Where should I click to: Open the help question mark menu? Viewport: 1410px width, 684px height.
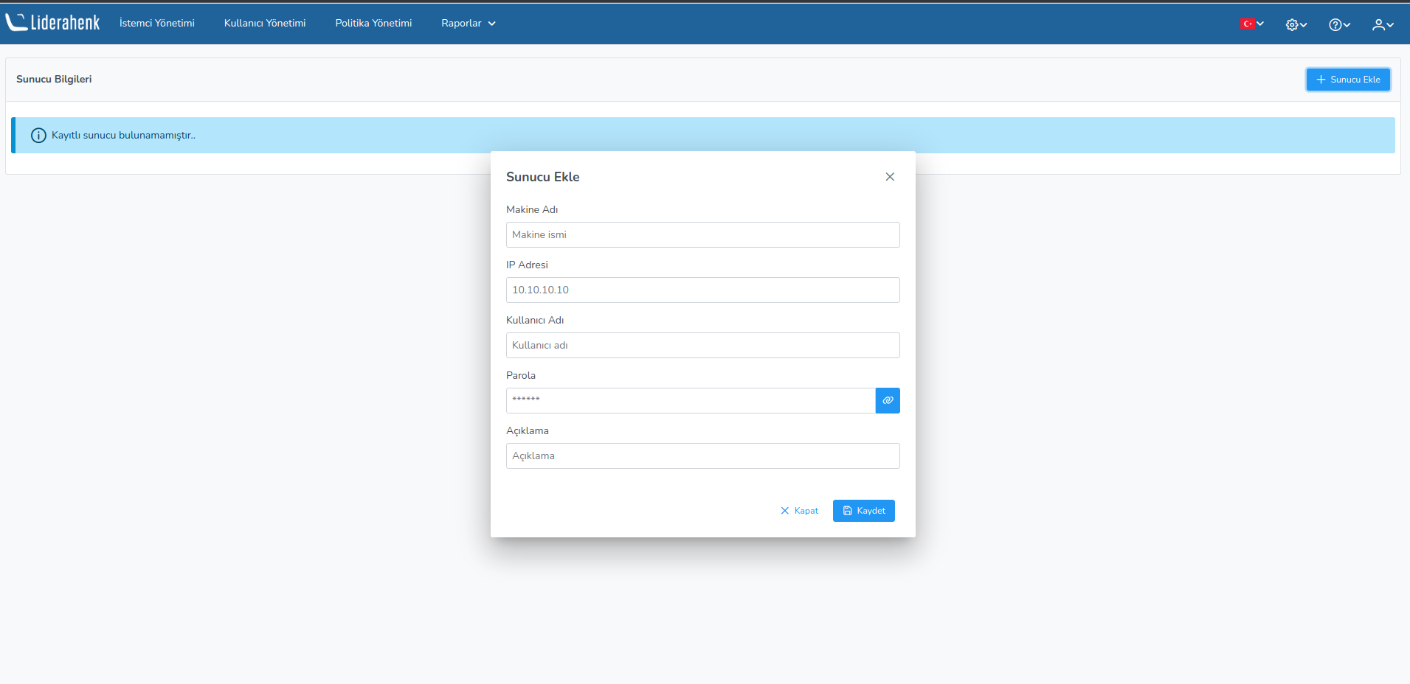coord(1338,24)
